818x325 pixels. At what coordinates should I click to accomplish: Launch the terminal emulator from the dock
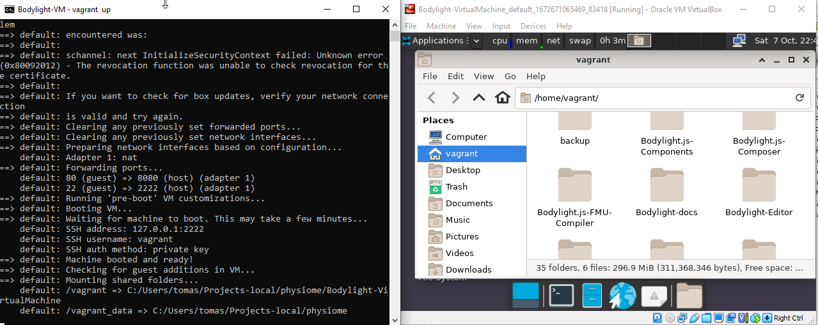pos(561,296)
